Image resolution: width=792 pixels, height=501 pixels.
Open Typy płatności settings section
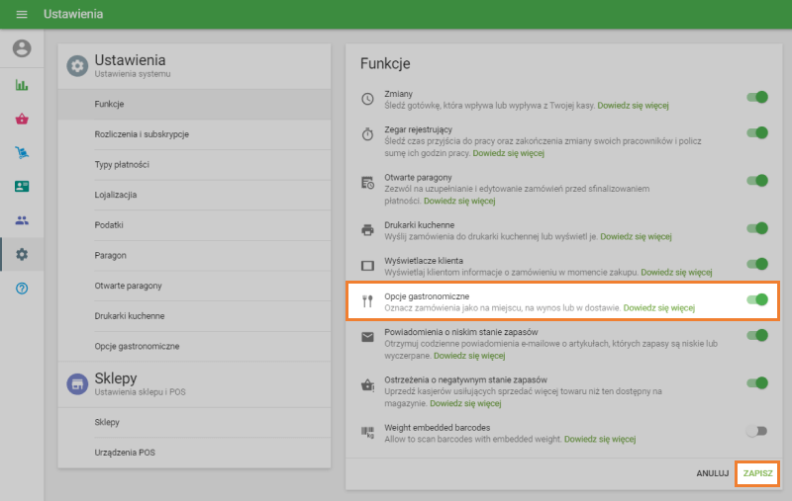(122, 164)
